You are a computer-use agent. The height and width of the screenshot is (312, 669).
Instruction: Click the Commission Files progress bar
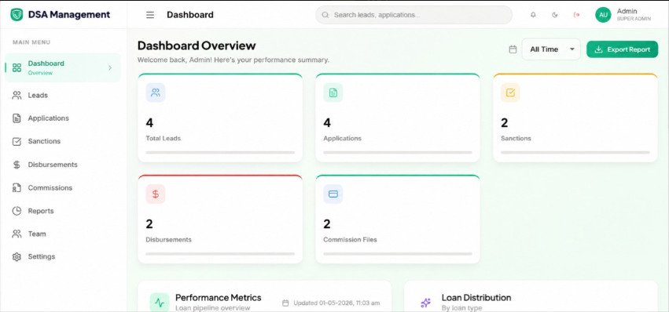click(x=398, y=254)
